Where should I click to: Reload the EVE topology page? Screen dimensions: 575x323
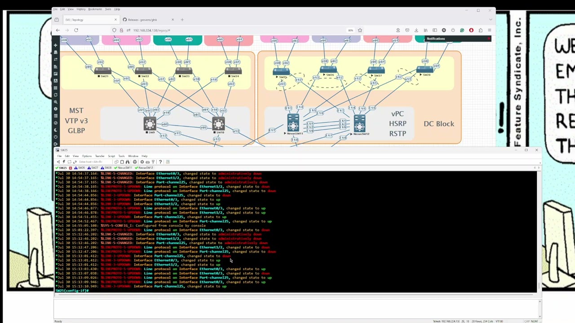(x=76, y=30)
